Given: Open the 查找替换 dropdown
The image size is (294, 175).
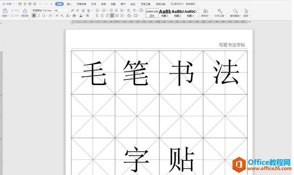Looking at the screenshot, I should 235,13.
